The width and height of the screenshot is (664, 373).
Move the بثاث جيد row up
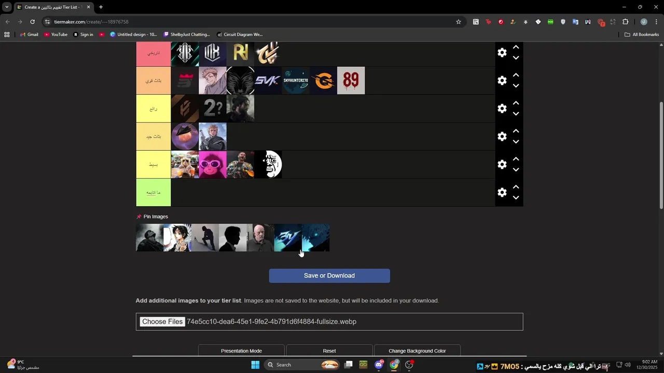tap(516, 131)
